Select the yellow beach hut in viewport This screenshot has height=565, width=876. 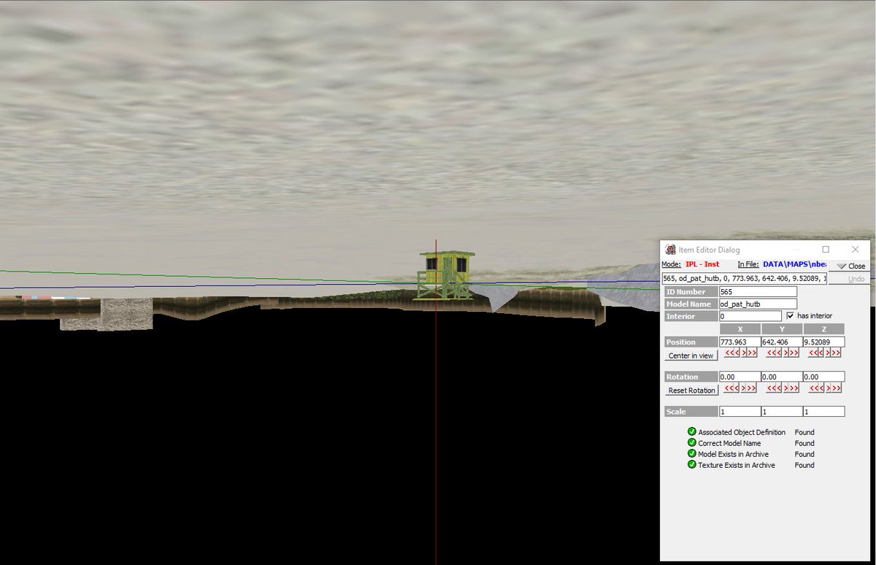click(x=443, y=274)
